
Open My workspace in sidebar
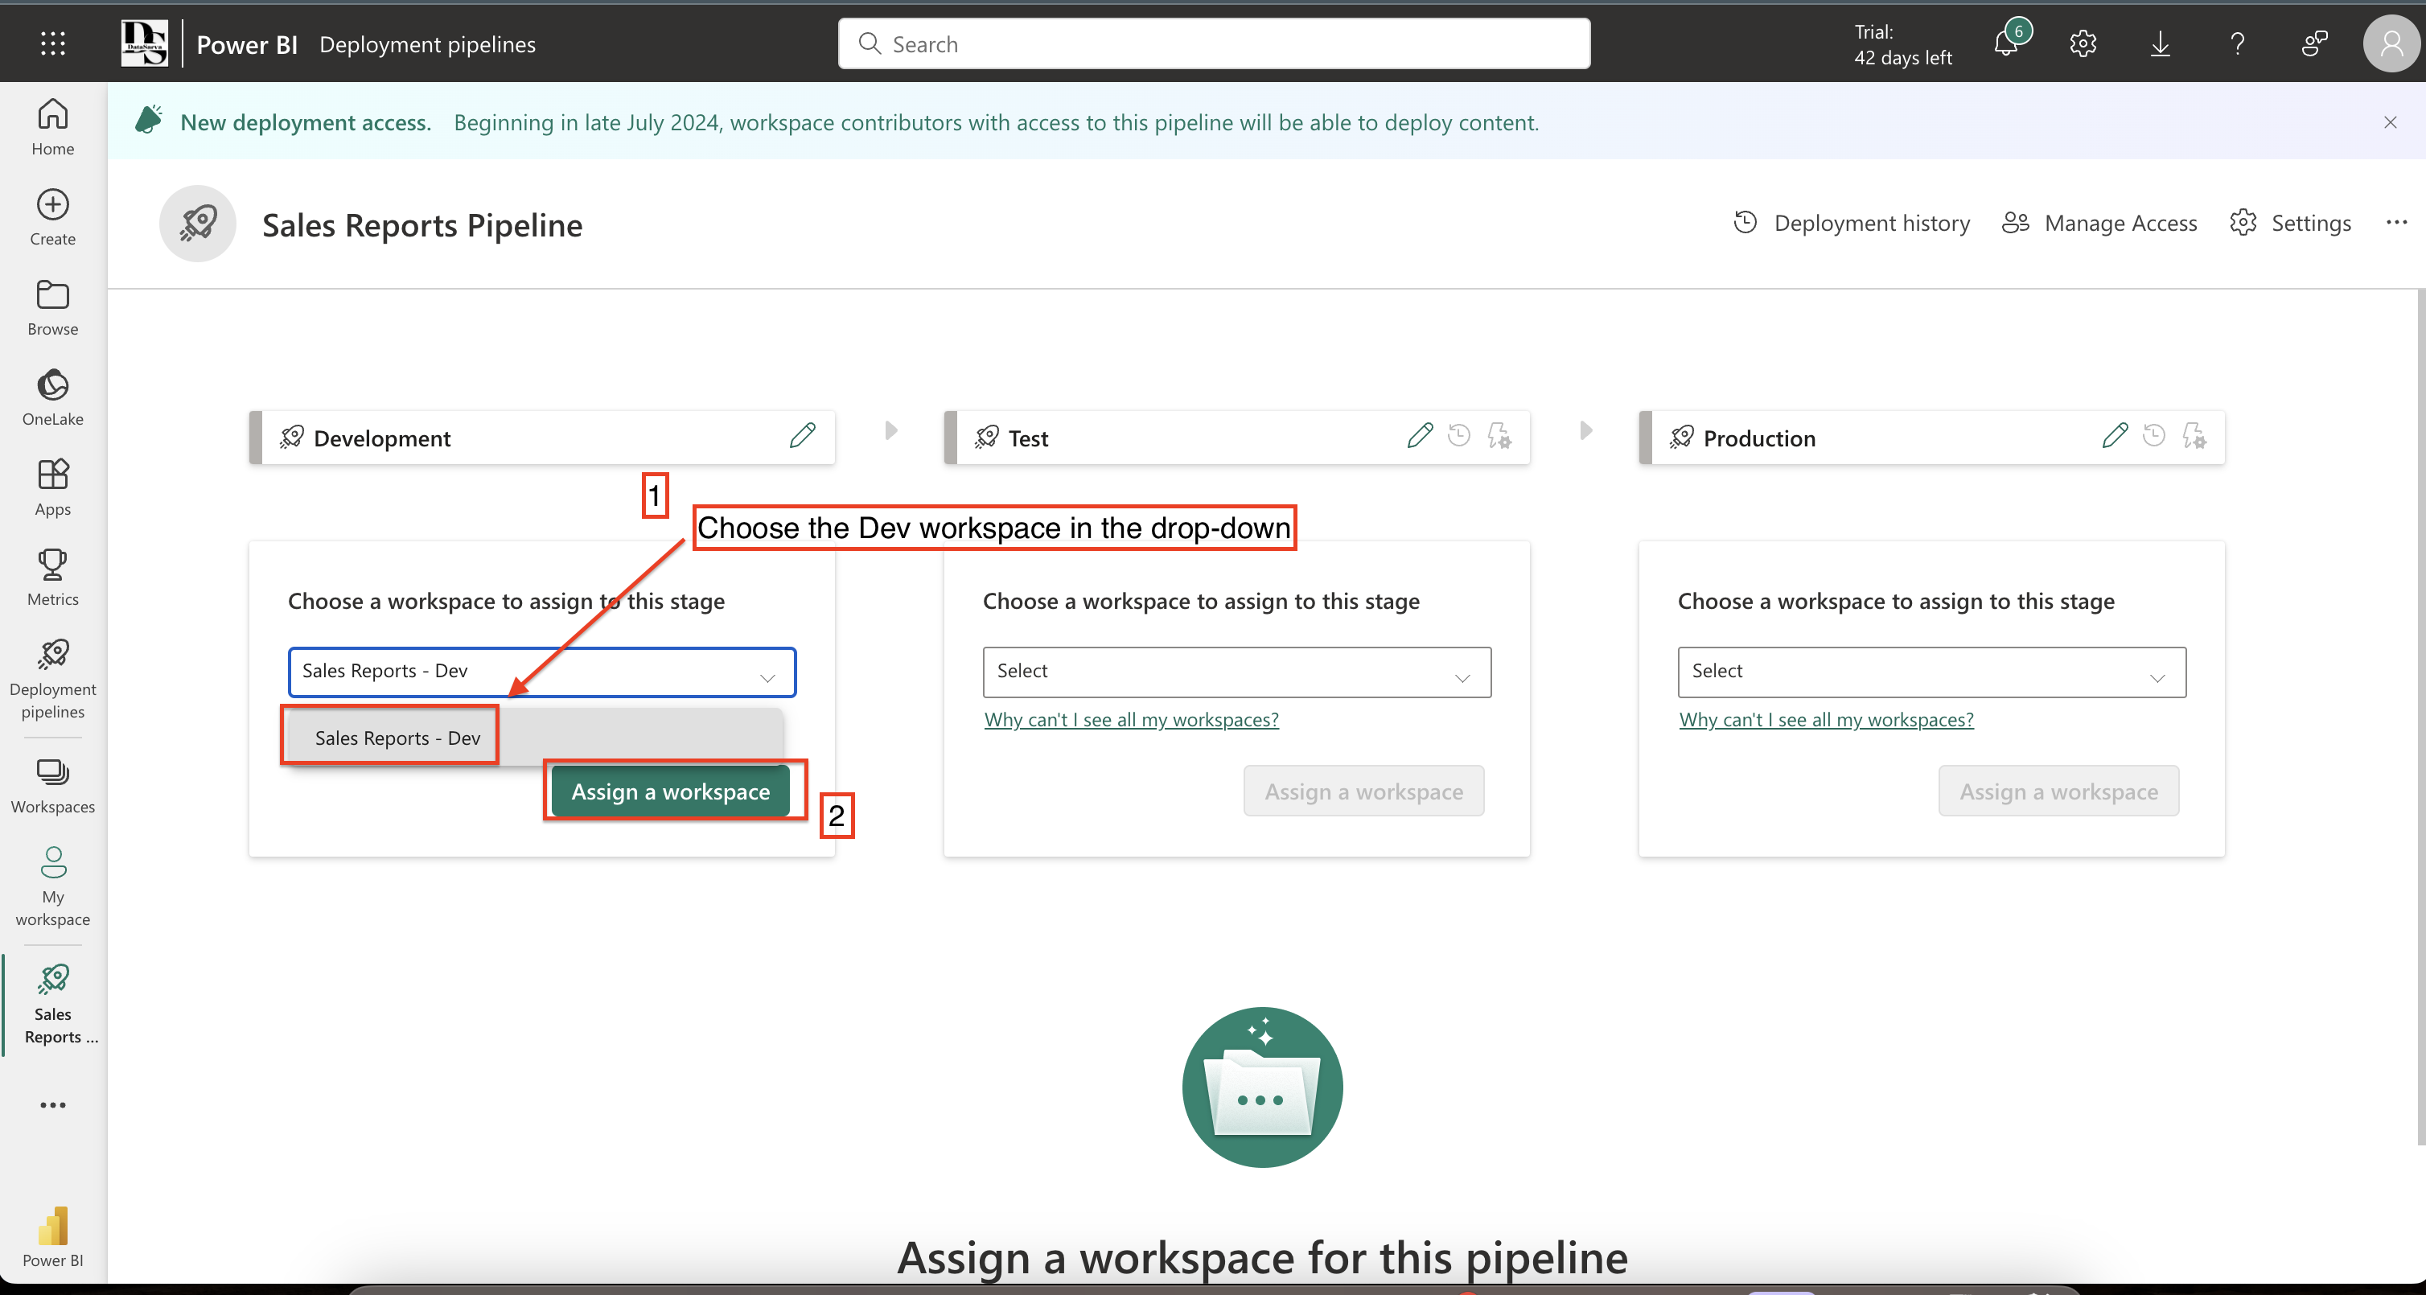[53, 886]
